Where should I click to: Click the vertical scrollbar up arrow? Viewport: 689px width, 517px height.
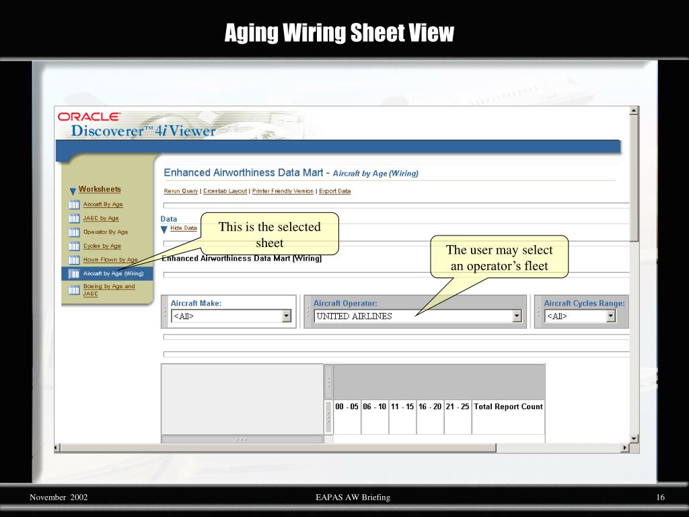click(634, 111)
